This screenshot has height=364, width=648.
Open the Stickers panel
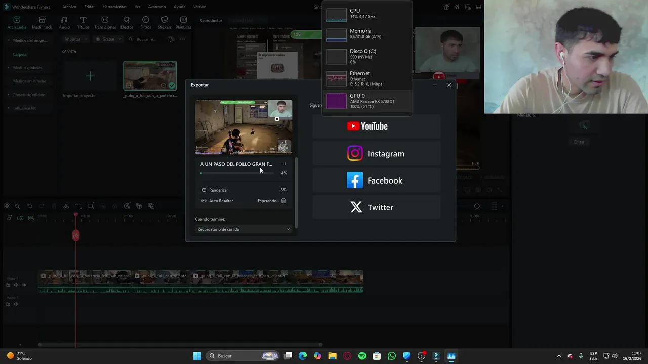pyautogui.click(x=165, y=23)
